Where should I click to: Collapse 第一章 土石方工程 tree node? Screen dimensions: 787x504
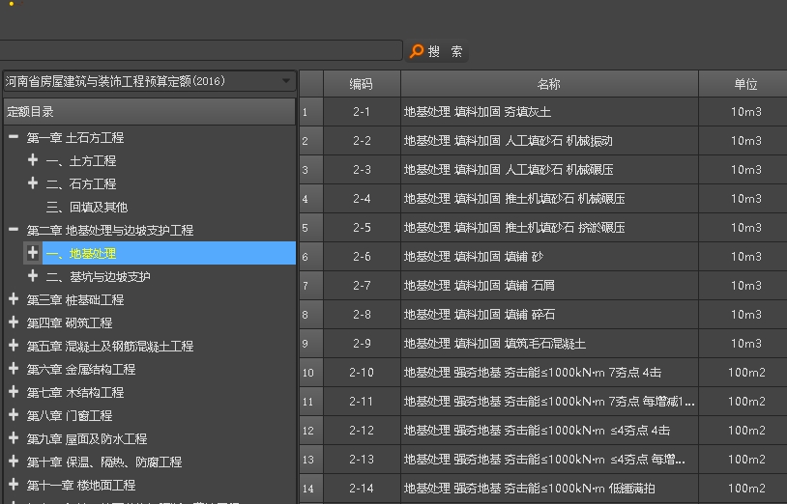14,137
